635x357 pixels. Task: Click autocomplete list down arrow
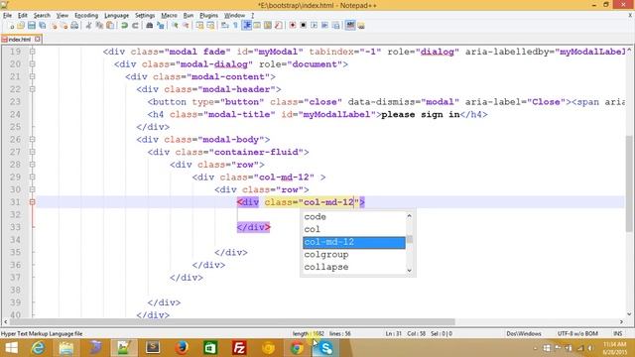point(410,270)
